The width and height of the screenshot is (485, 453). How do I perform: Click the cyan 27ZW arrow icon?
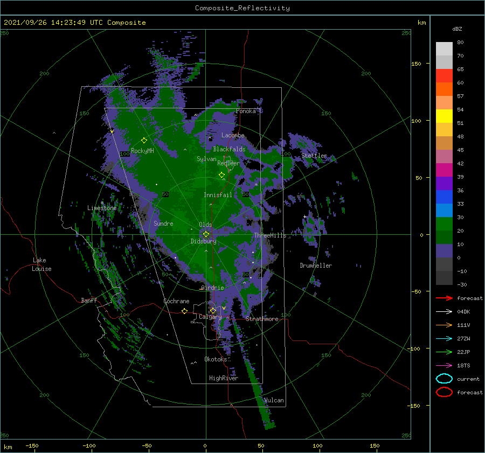tap(444, 339)
